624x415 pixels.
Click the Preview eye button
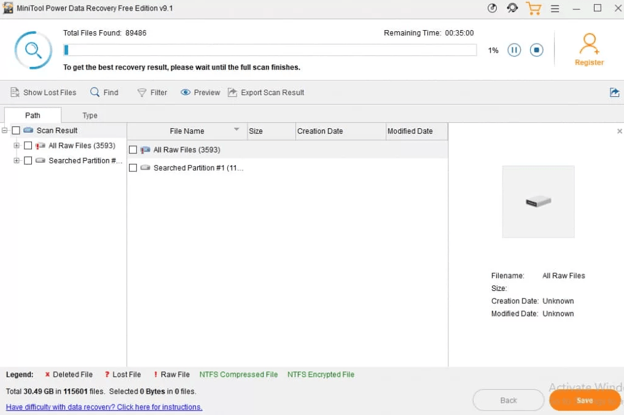pos(200,92)
